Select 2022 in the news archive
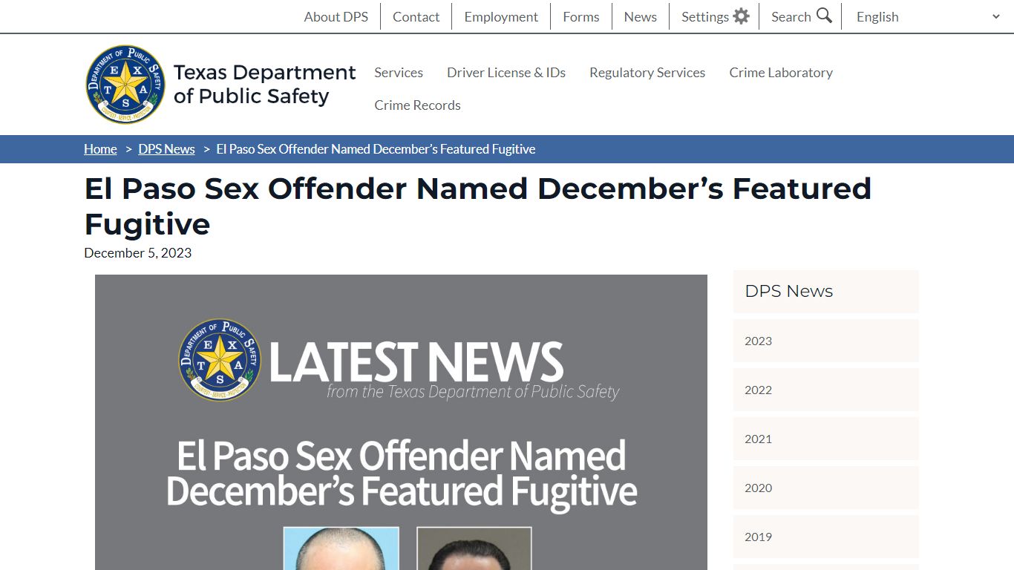 click(826, 390)
